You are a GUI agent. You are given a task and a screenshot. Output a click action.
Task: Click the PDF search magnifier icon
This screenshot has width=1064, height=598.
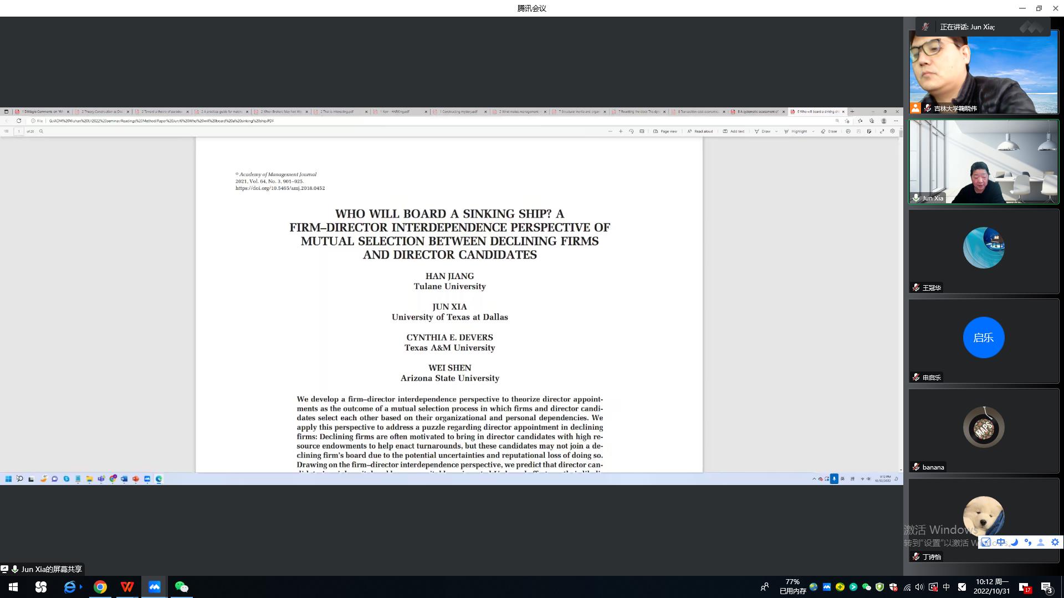tap(41, 131)
